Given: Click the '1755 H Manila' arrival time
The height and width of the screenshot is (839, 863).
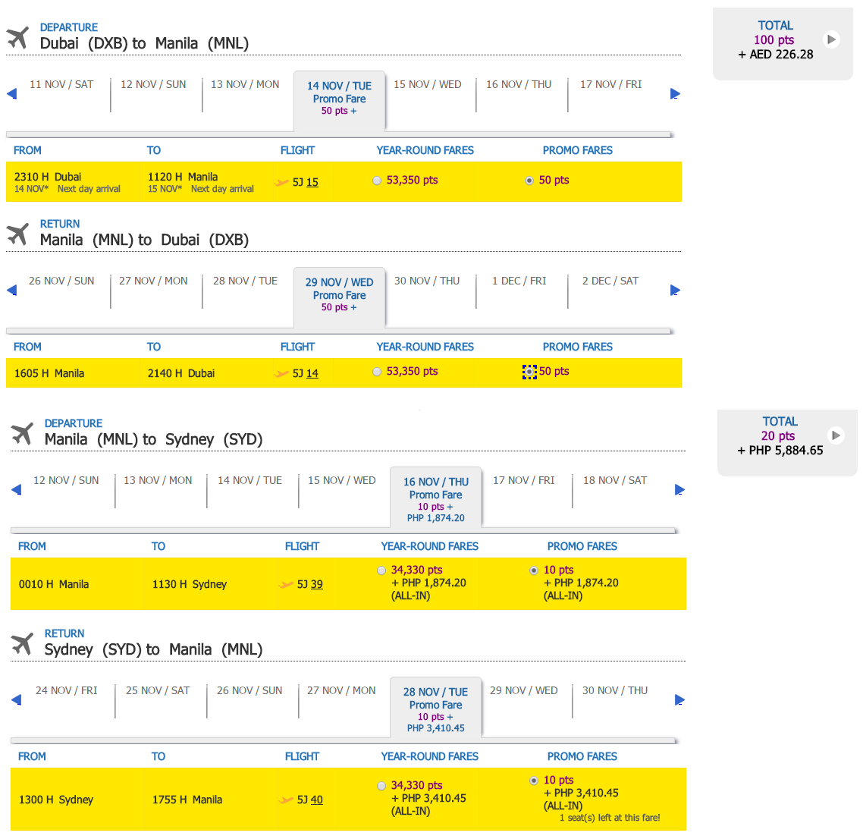Looking at the screenshot, I should (187, 800).
